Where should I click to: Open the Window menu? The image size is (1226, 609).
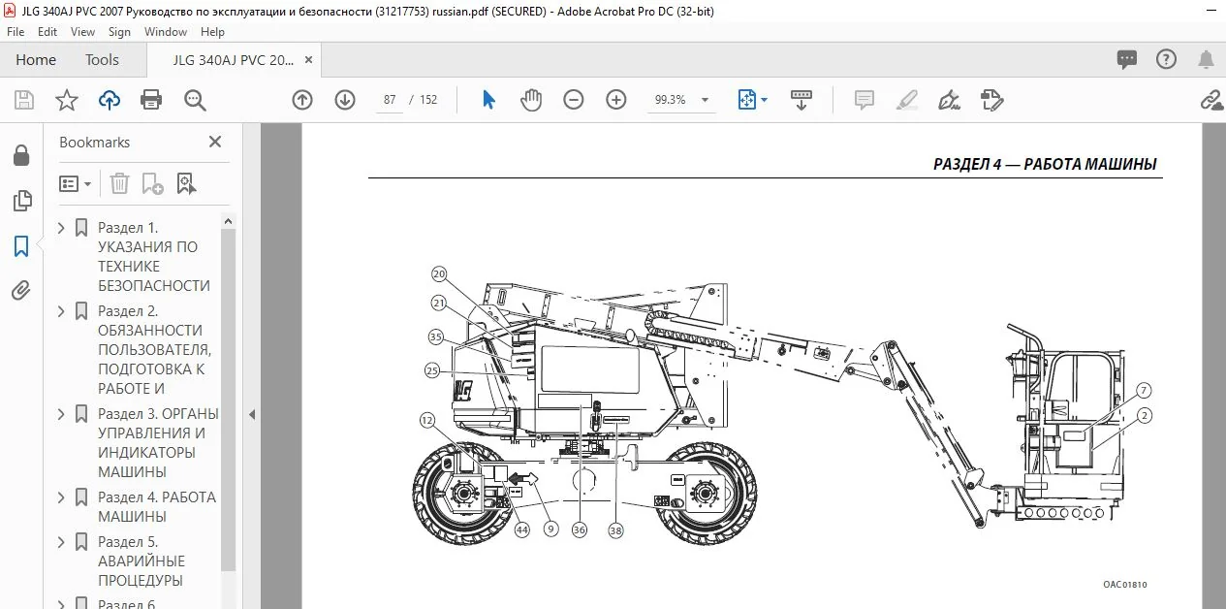click(x=166, y=31)
